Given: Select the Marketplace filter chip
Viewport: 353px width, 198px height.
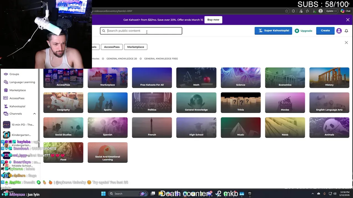Looking at the screenshot, I should click(x=136, y=47).
